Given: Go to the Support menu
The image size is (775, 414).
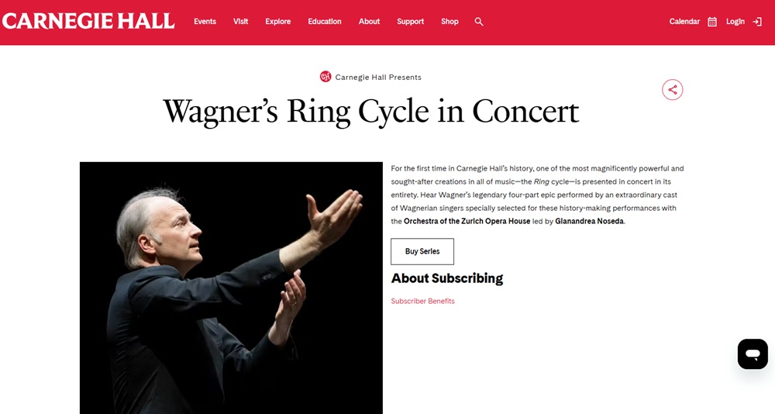Looking at the screenshot, I should tap(410, 22).
